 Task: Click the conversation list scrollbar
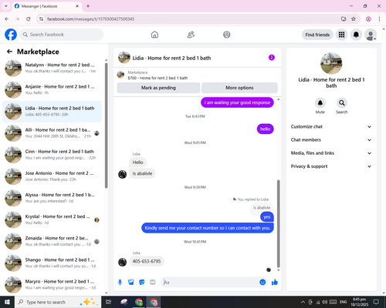[x=107, y=126]
